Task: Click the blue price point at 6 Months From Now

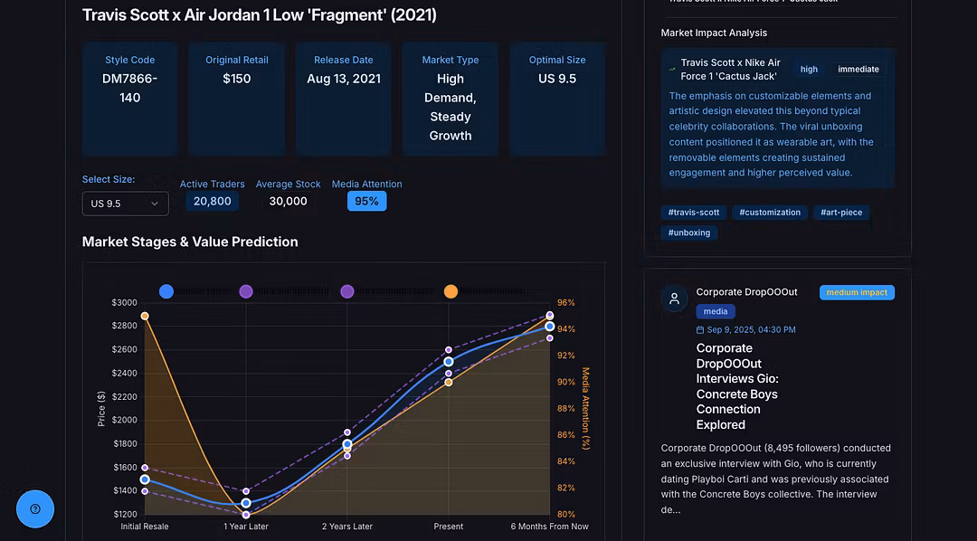Action: [549, 326]
